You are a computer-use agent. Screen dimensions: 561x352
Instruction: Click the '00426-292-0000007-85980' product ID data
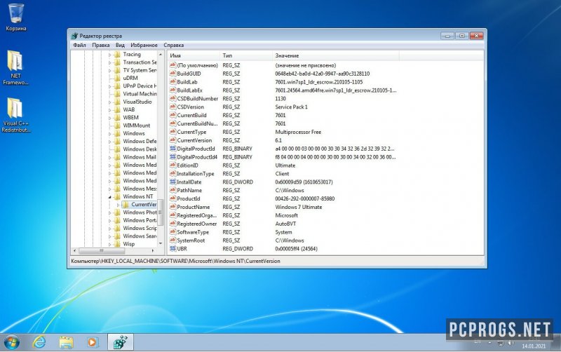305,198
